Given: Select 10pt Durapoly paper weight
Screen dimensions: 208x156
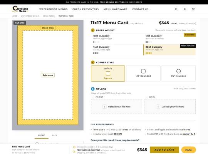Looking at the screenshot, I should [117, 39].
